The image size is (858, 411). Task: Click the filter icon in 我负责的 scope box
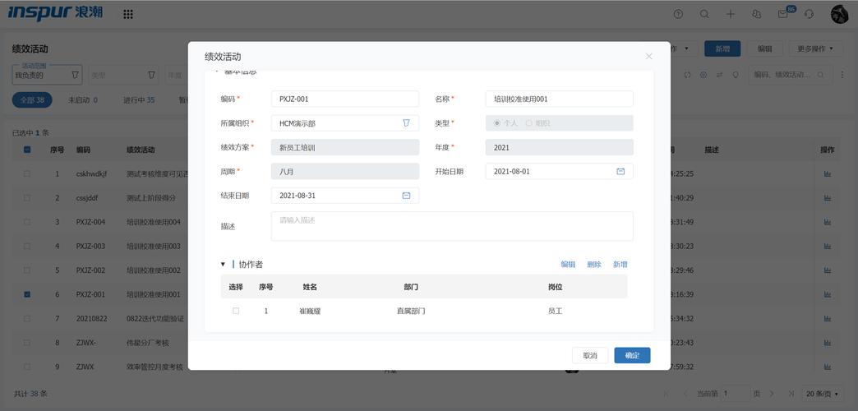coord(75,75)
